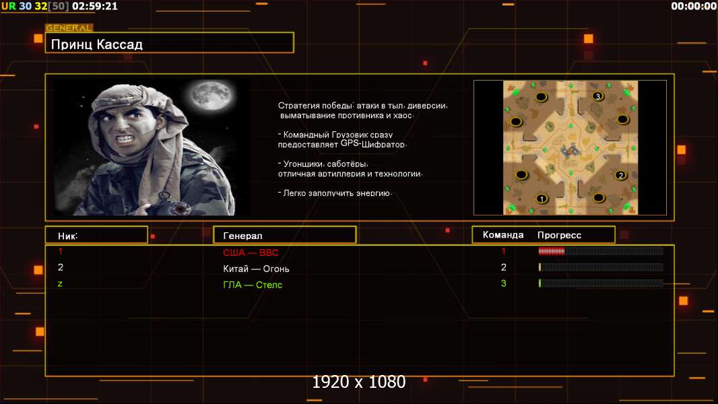Select the red США — ВВС general entry
The image size is (718, 404).
[251, 252]
